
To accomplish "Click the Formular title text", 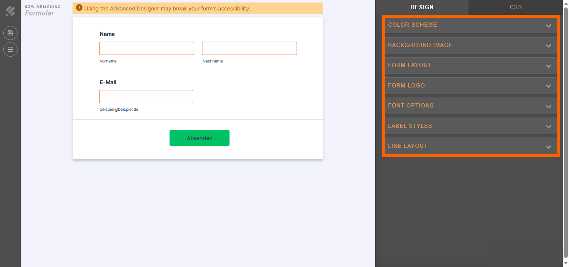I will coord(40,13).
